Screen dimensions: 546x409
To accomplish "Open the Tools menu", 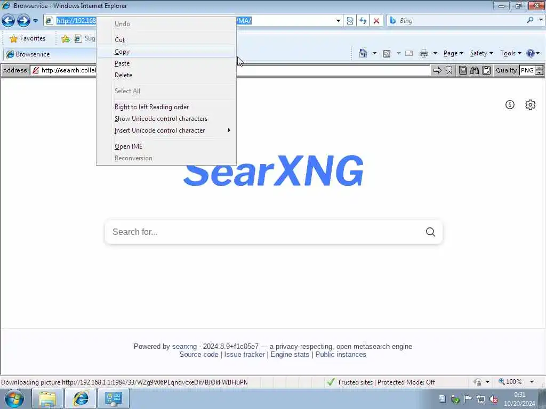I will (x=510, y=53).
